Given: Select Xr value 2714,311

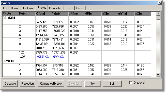Looking at the screenshot, I should pyautogui.click(x=41, y=74).
